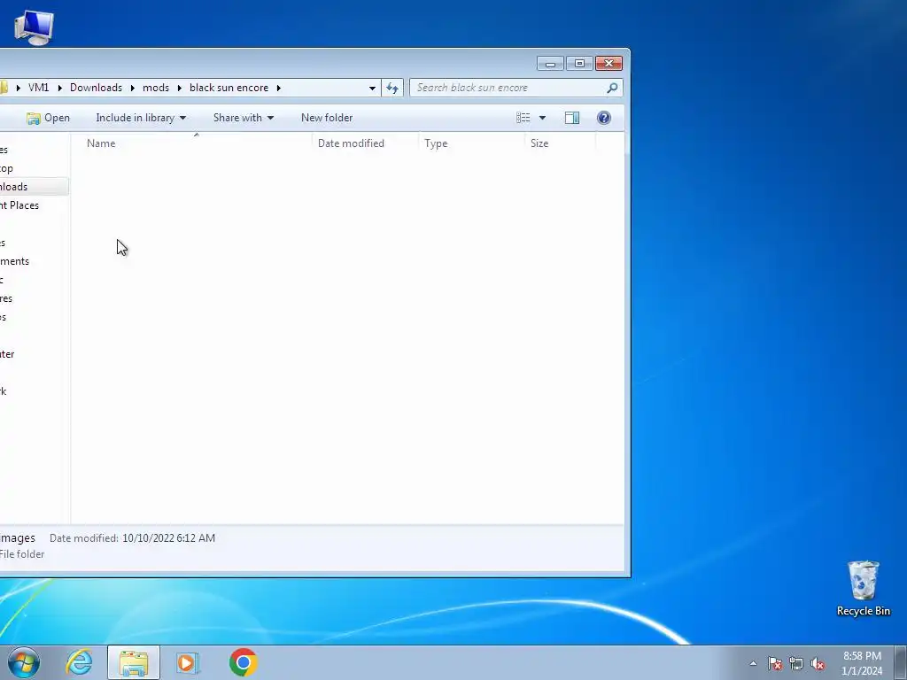This screenshot has width=907, height=680.
Task: Open the Recycle Bin on desktop
Action: [863, 588]
